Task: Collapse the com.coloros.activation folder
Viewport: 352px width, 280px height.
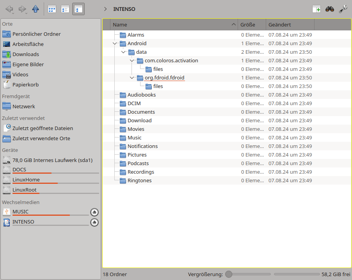Action: click(132, 61)
